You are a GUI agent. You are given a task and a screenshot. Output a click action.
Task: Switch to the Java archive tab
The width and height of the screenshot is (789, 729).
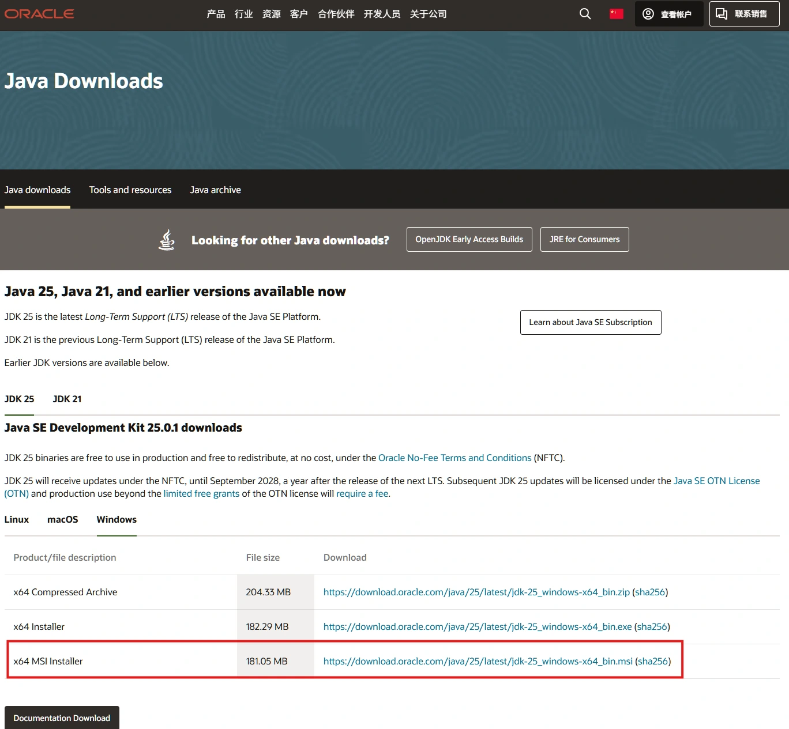pyautogui.click(x=215, y=190)
